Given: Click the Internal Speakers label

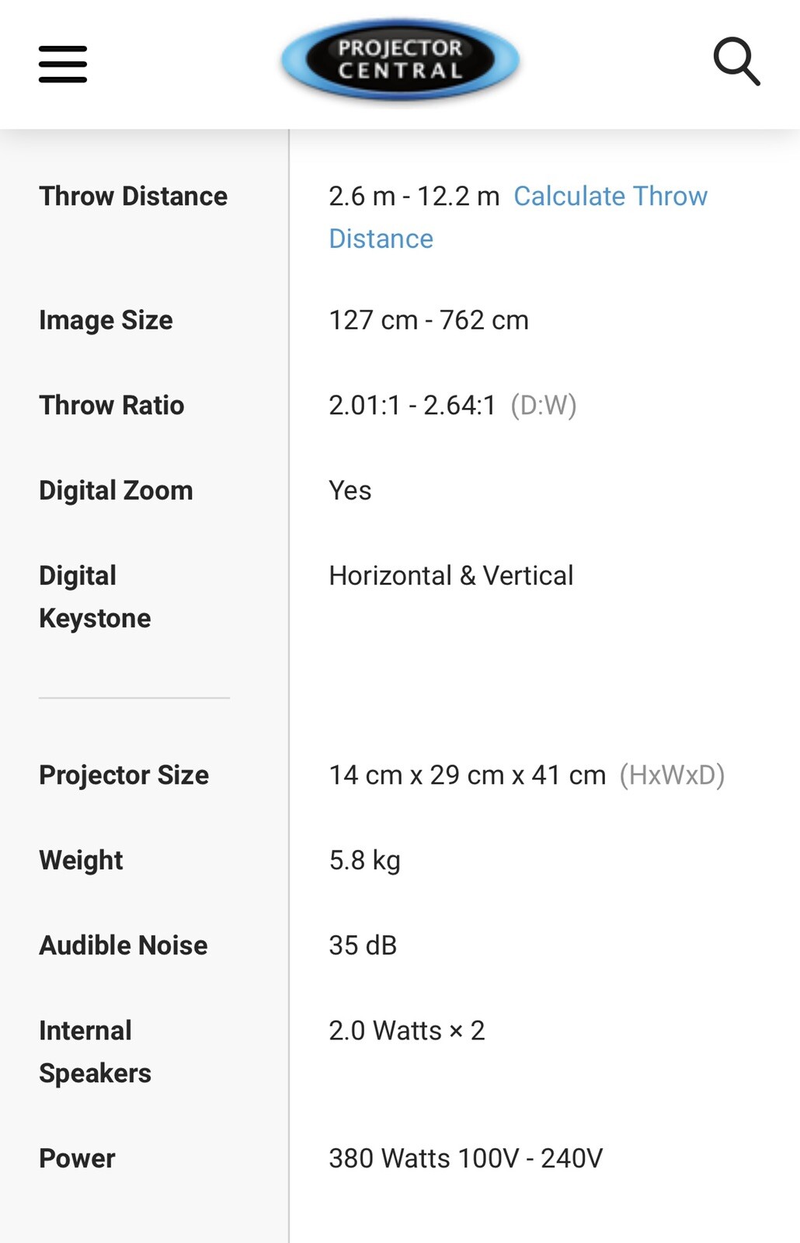Looking at the screenshot, I should pos(95,1052).
